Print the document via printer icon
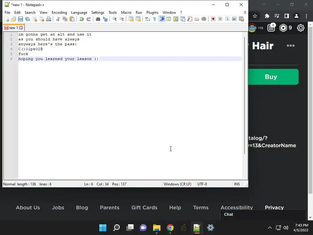The width and height of the screenshot is (313, 235). click(49, 19)
